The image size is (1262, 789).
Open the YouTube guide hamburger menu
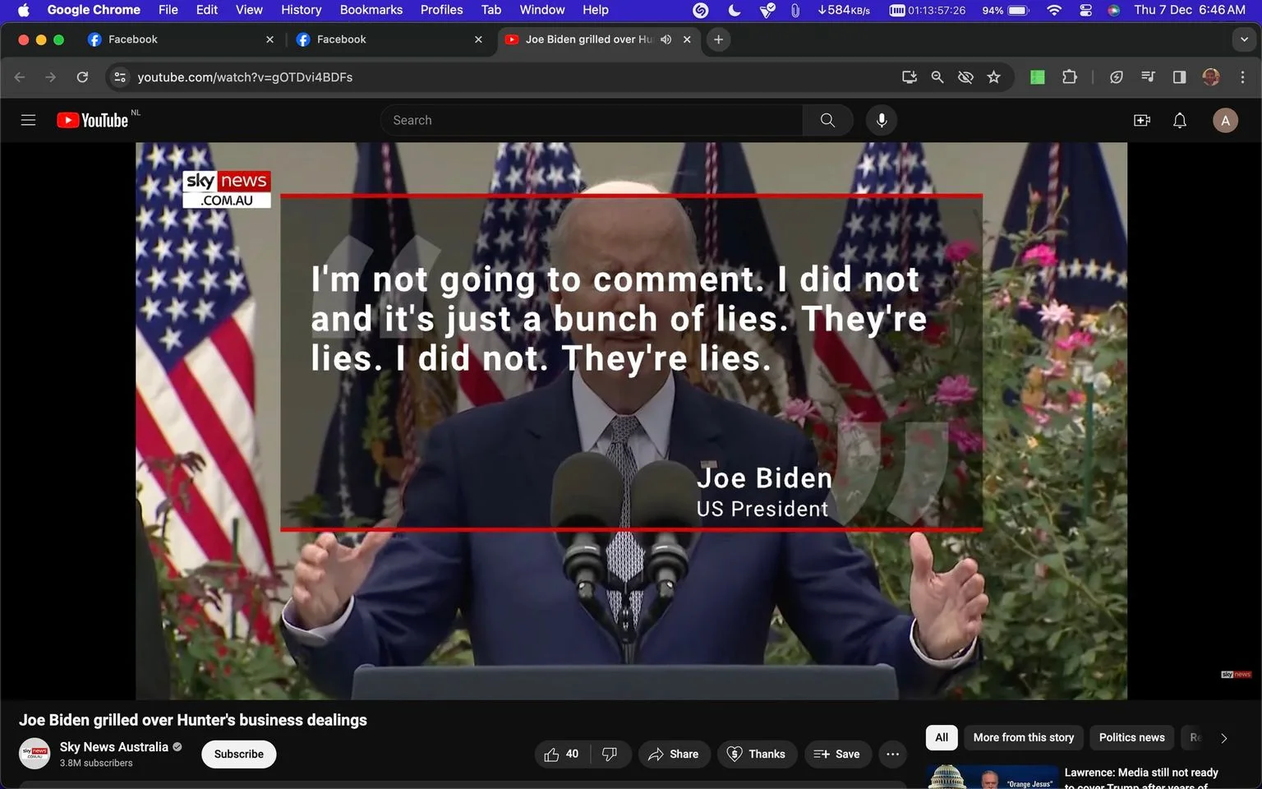tap(28, 120)
